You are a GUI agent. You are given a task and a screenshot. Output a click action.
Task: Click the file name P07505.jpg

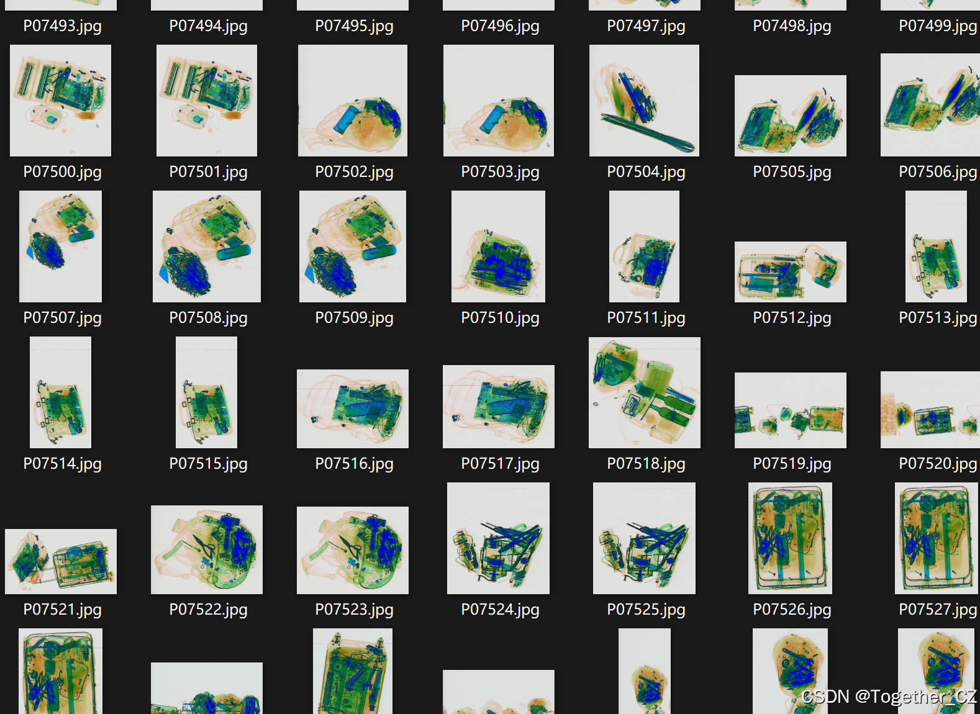click(792, 172)
